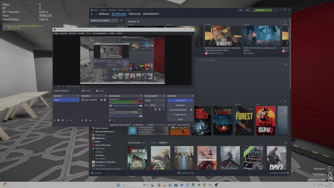Viewport: 334px width, 188px height.
Task: Click Sanal Kamerayı Başlat button
Action: click(x=178, y=110)
